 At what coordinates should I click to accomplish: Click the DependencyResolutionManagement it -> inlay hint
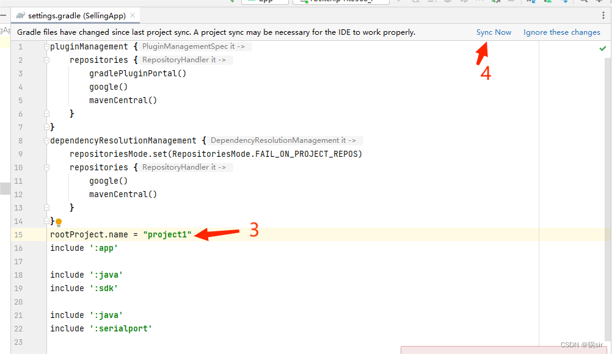click(283, 140)
